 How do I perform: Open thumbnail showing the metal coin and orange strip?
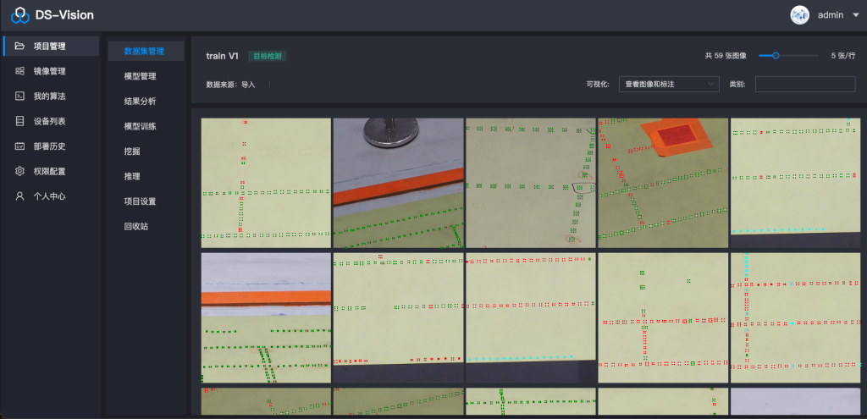pyautogui.click(x=398, y=183)
